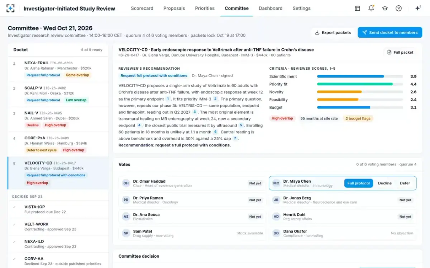This screenshot has width=430, height=268.
Task: Switch to the Scorecard tab
Action: (x=142, y=8)
